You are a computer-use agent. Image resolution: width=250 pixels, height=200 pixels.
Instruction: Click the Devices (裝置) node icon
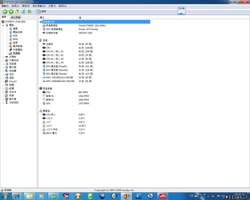pyautogui.click(x=7, y=85)
